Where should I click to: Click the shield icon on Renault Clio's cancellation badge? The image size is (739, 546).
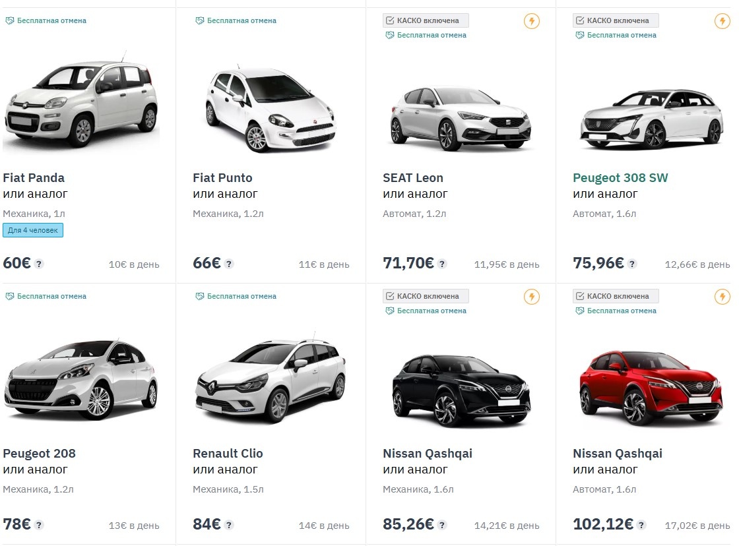(x=199, y=296)
